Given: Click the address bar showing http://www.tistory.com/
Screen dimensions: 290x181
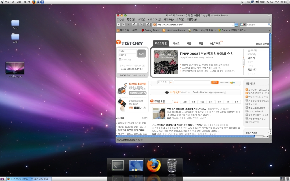Looking at the screenshot, I should coord(194,25).
